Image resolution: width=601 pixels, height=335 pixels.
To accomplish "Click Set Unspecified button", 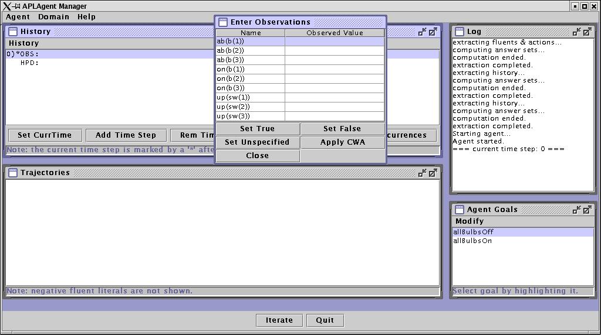I will click(x=257, y=142).
